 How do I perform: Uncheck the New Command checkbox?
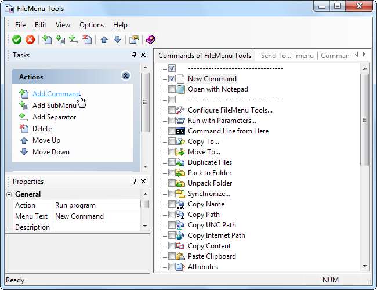[x=172, y=79]
